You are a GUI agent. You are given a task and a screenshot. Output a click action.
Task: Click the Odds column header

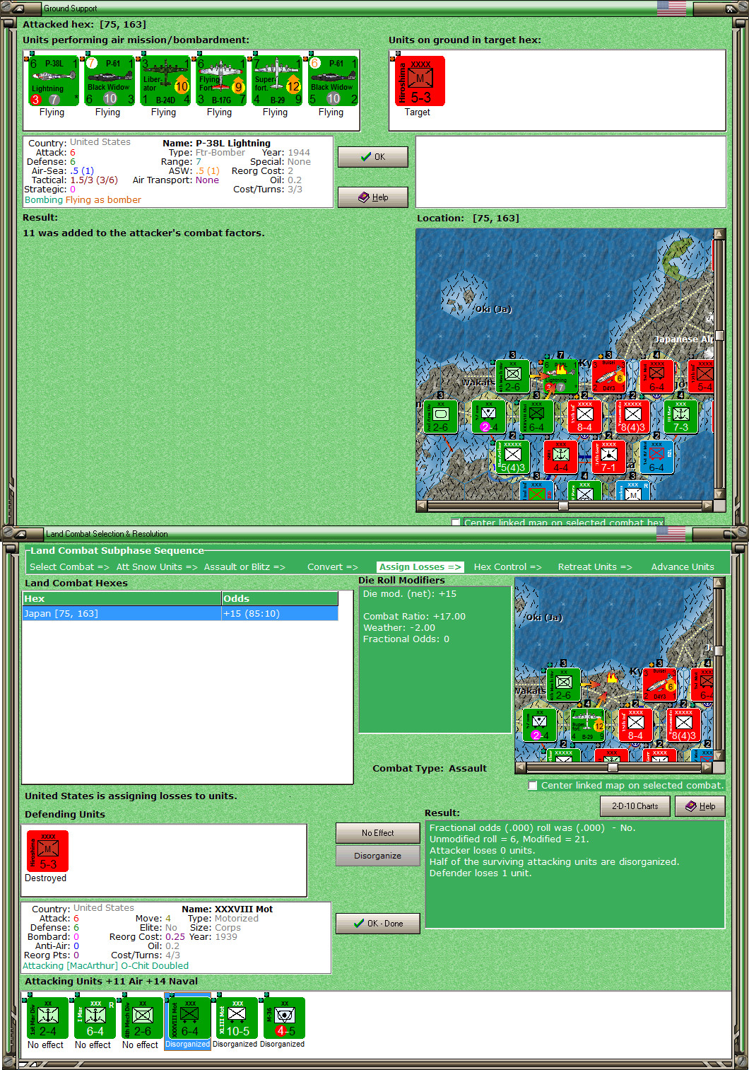click(280, 598)
